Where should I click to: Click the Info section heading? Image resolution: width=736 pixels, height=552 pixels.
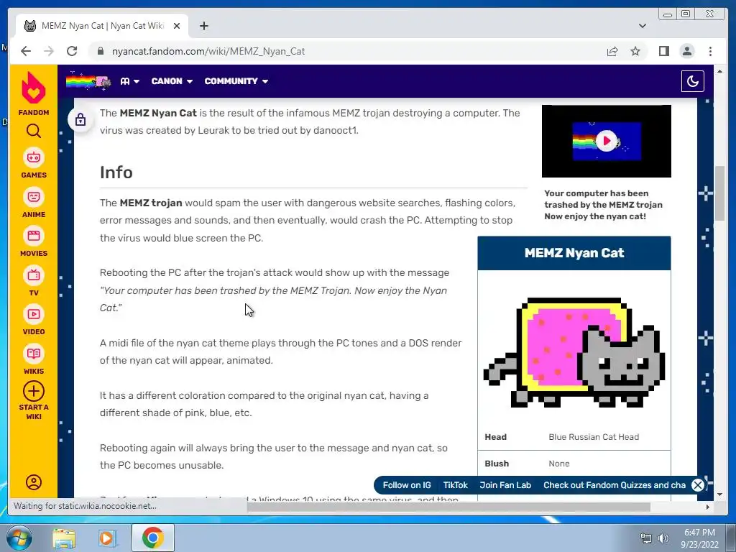(116, 172)
